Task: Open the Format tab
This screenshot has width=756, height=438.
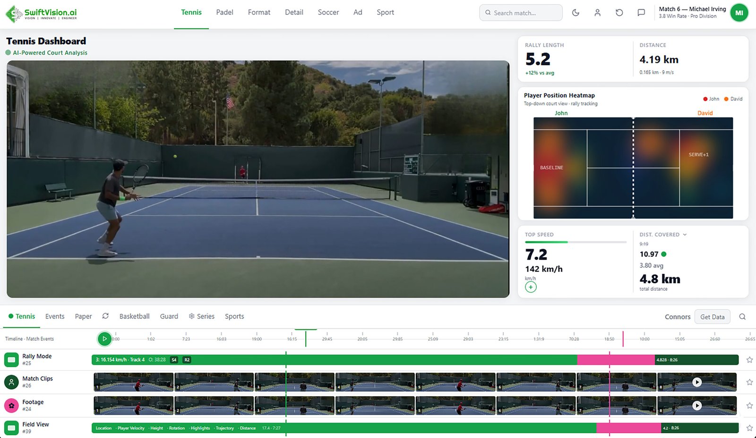Action: click(x=259, y=12)
